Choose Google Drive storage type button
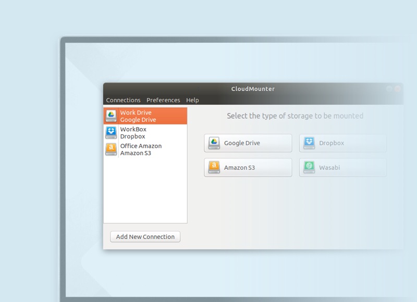 tap(248, 143)
